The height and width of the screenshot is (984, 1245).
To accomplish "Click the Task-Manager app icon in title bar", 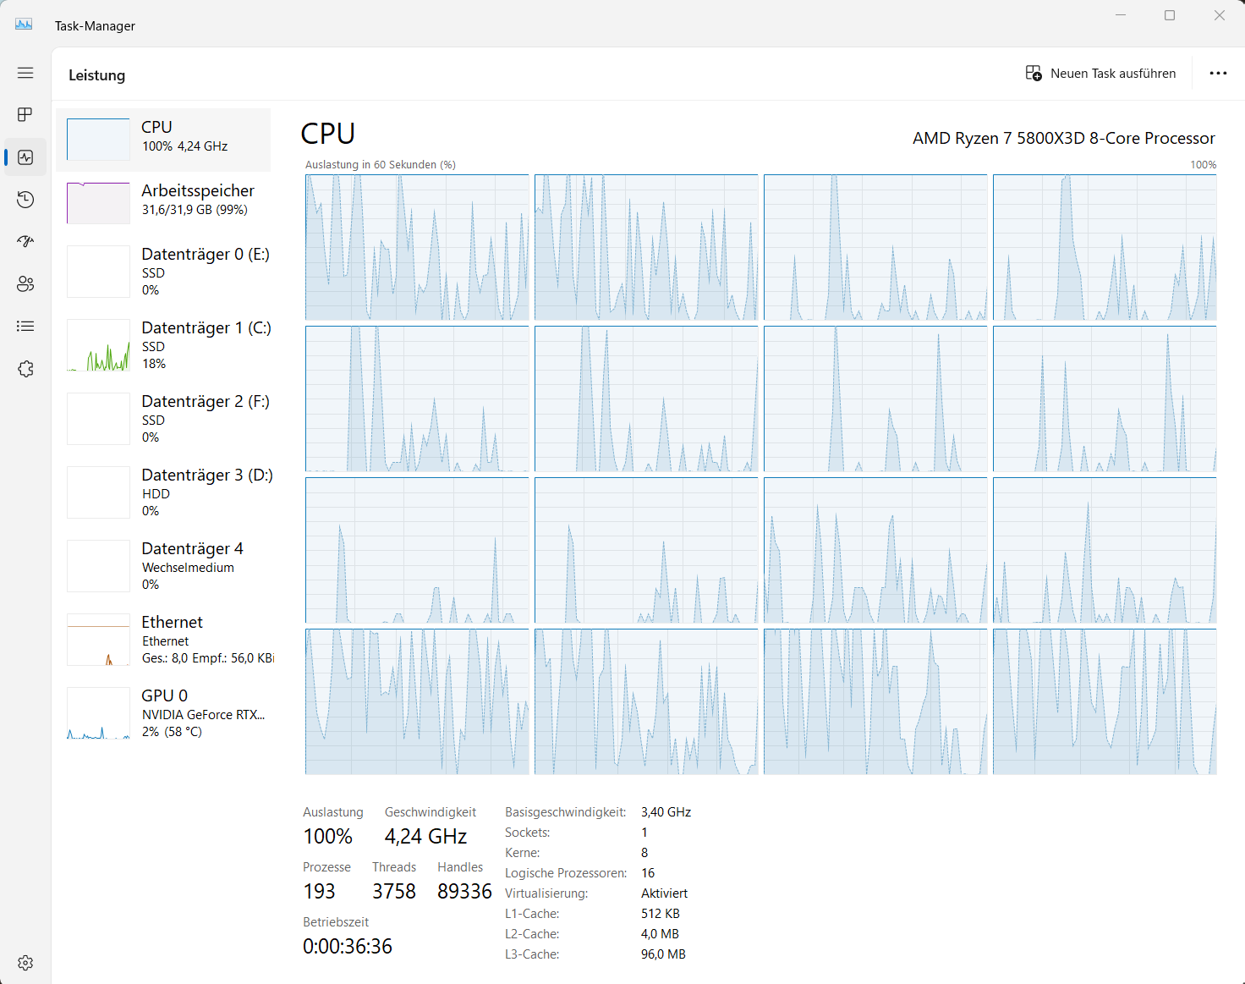I will pos(24,25).
